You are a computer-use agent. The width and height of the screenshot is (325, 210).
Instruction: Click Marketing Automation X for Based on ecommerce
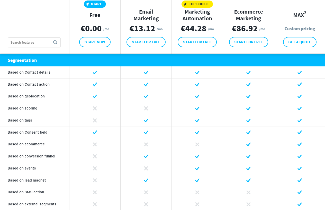[x=197, y=144]
